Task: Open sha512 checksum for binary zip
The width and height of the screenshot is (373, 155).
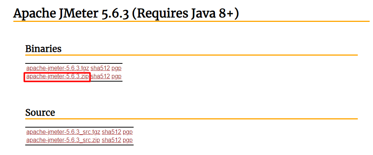Action: 100,76
